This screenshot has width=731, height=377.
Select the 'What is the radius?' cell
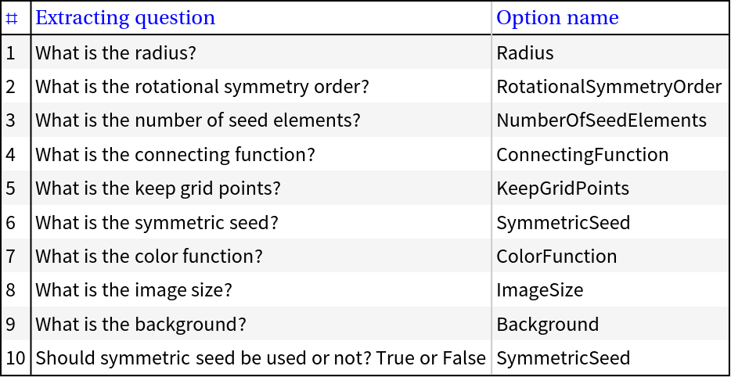click(x=116, y=53)
